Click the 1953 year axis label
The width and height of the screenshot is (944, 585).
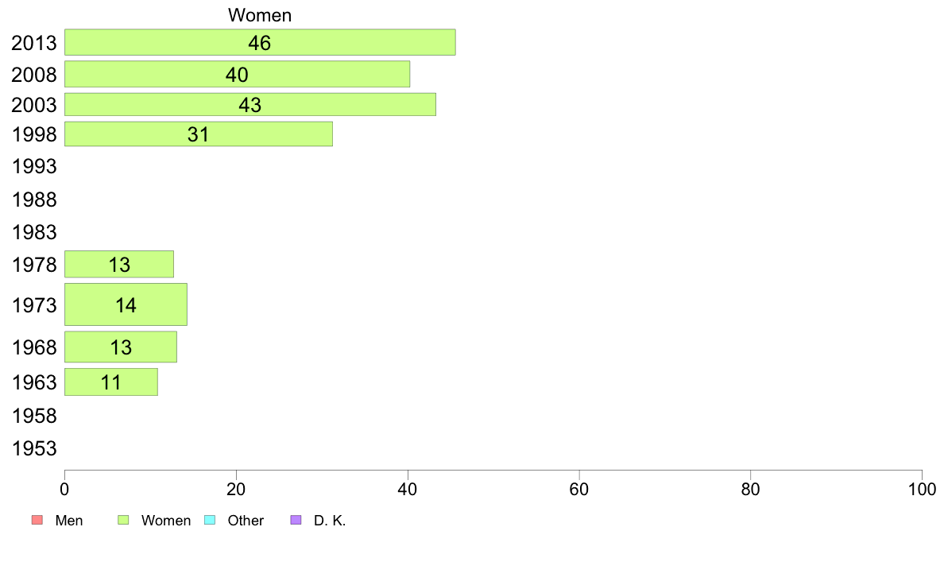tap(34, 448)
